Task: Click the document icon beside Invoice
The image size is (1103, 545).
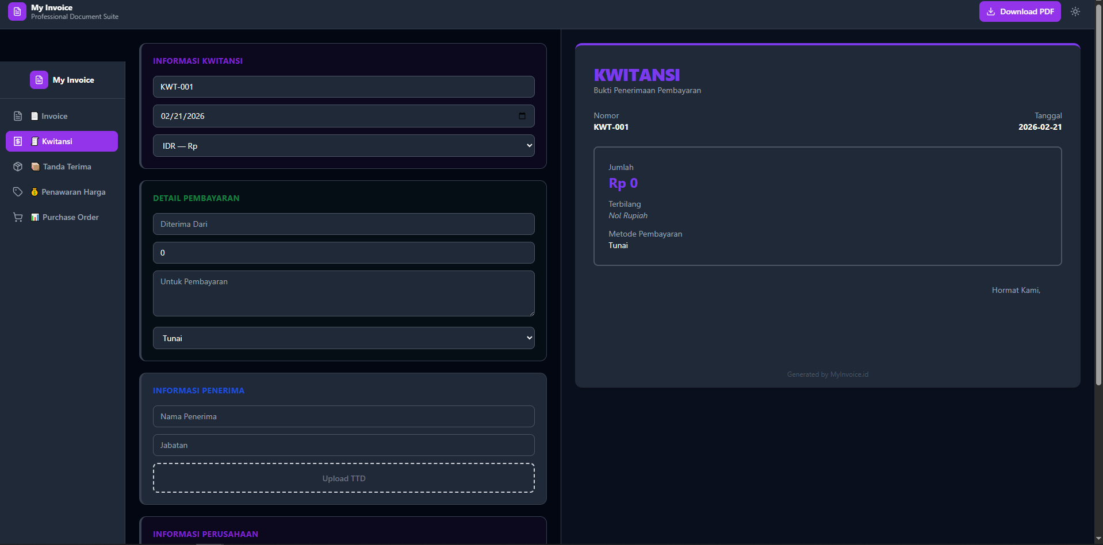Action: click(18, 116)
